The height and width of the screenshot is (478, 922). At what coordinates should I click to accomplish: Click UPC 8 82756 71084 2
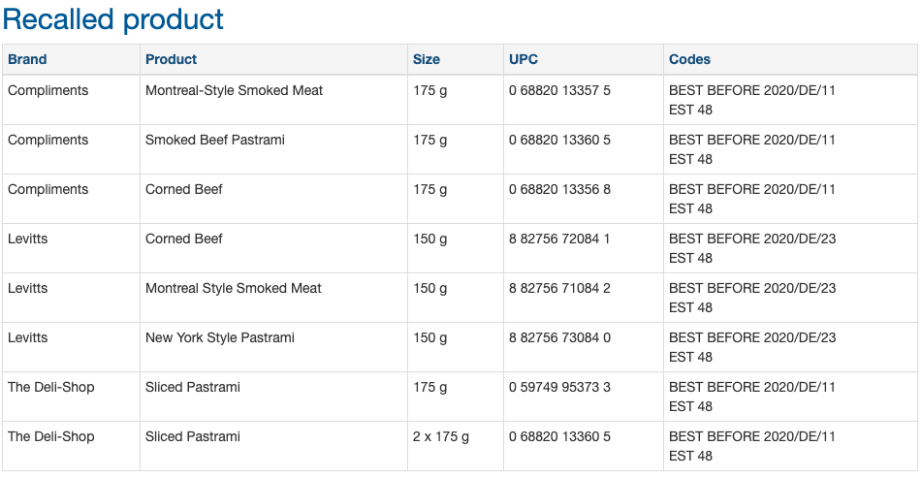coord(559,288)
